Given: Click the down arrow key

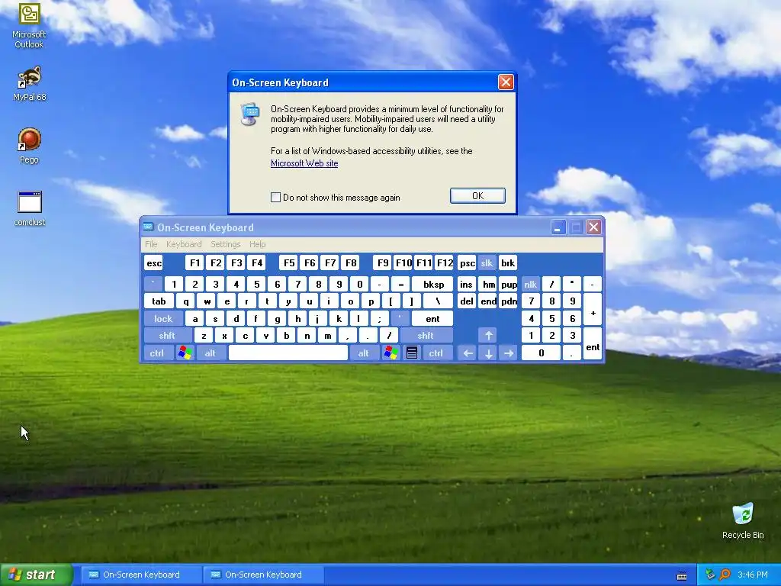Looking at the screenshot, I should click(x=488, y=353).
